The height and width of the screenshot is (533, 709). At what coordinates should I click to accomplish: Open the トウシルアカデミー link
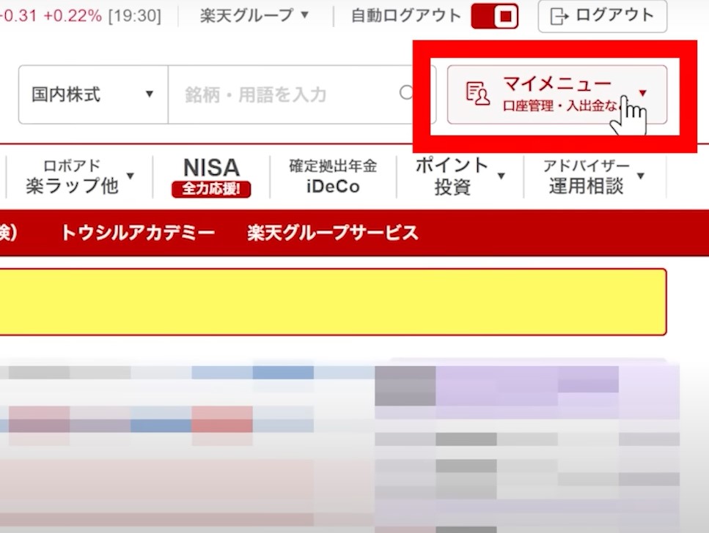(x=138, y=233)
